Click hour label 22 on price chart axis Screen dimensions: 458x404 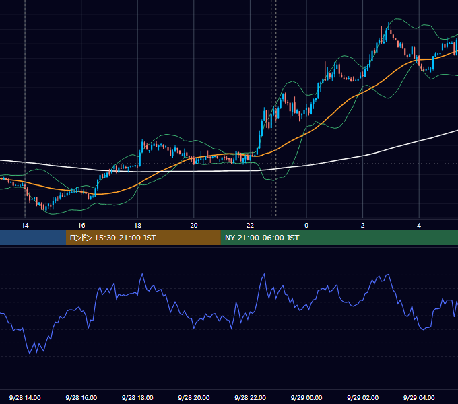pyautogui.click(x=250, y=226)
